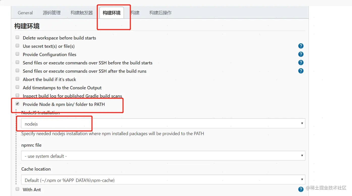352x196 pixels.
Task: Switch to the General tab
Action: pos(25,13)
